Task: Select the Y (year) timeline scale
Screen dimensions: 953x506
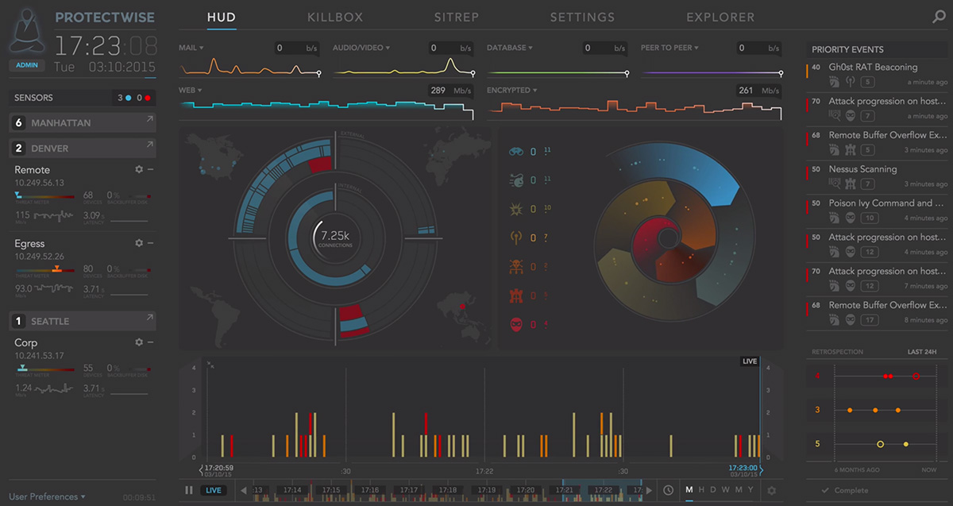Action: tap(750, 490)
